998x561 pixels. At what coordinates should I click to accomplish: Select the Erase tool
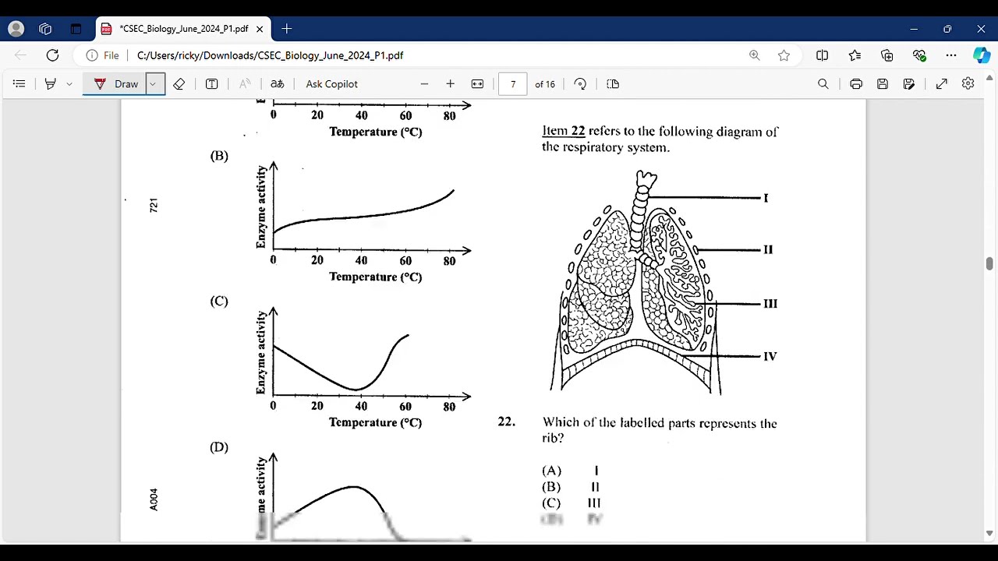coord(179,84)
